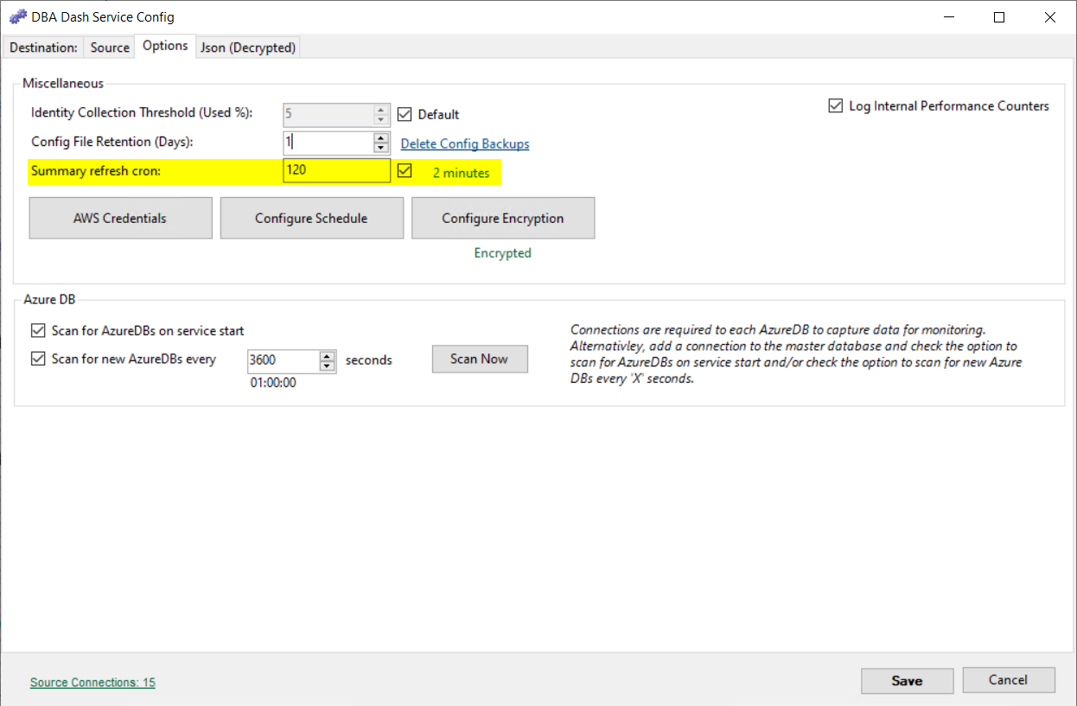1077x706 pixels.
Task: Cancel the configuration dialog
Action: (1009, 680)
